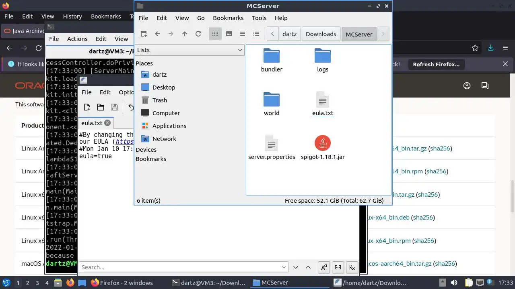Close the eula.txt editor tab
515x289 pixels.
point(107,123)
